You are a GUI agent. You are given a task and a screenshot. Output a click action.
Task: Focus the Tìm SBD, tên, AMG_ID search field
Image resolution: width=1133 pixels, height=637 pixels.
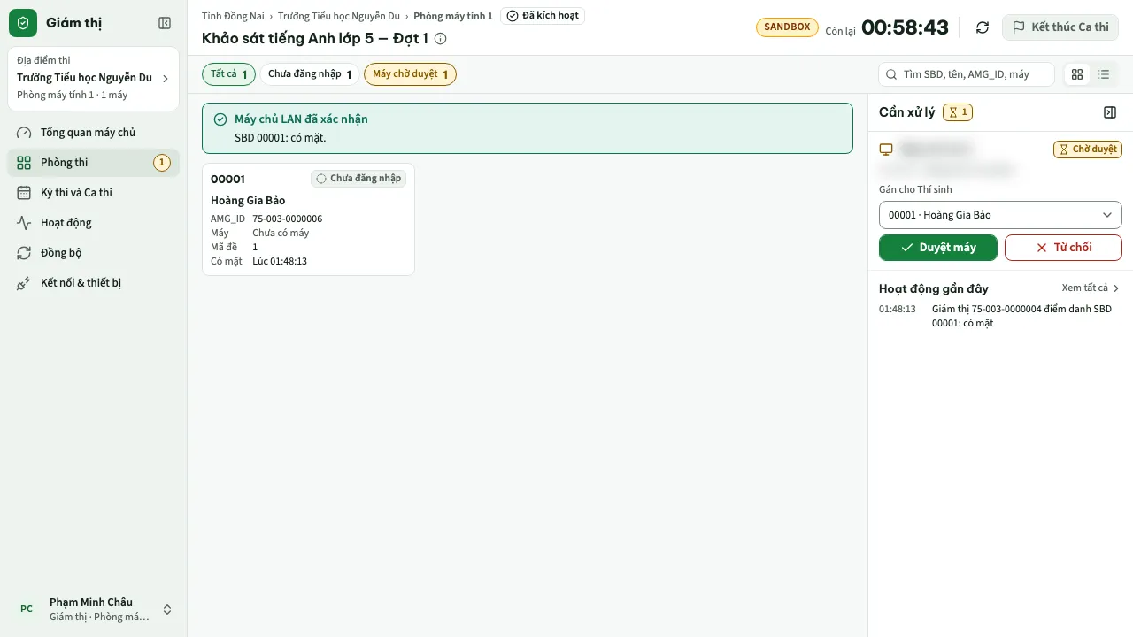(x=967, y=74)
